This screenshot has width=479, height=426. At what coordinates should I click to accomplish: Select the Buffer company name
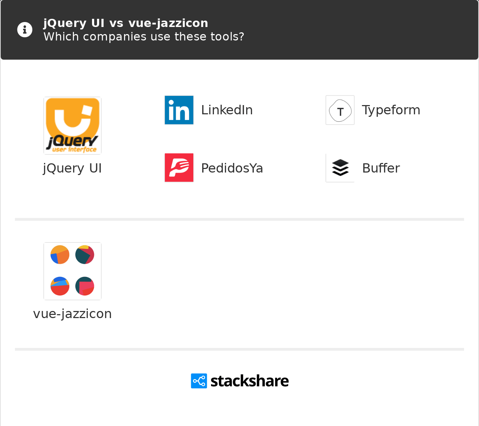[x=381, y=168]
